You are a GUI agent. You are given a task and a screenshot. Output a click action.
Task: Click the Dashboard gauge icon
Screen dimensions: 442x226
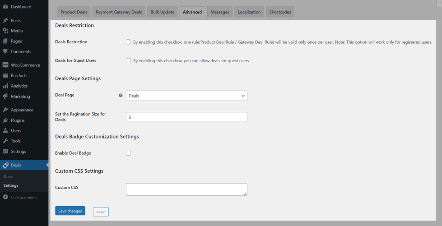(5, 7)
